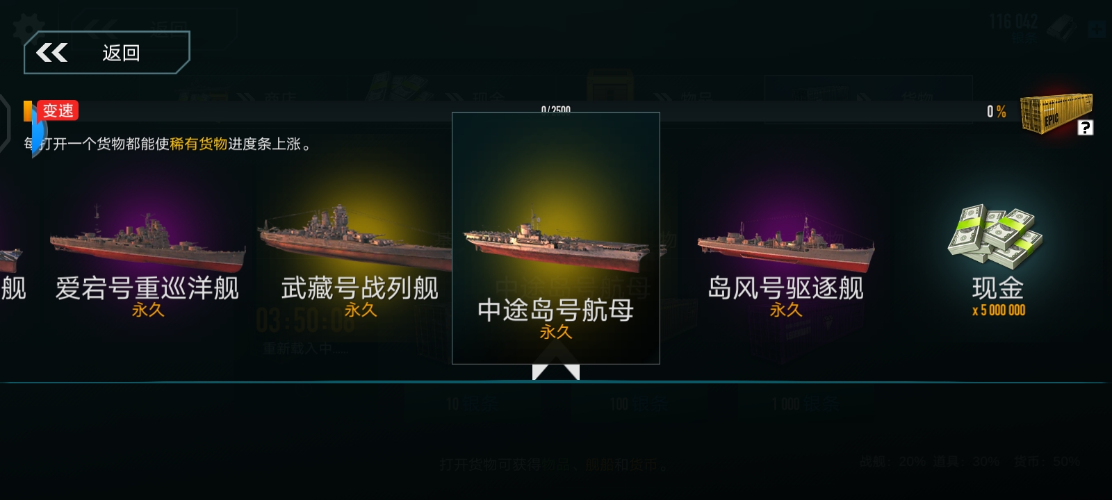Click the double-chevron back arrow icon
The width and height of the screenshot is (1112, 500).
52,53
